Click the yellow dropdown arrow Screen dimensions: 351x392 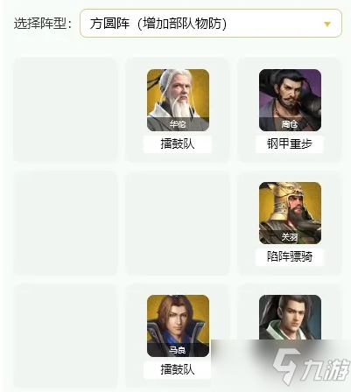327,24
